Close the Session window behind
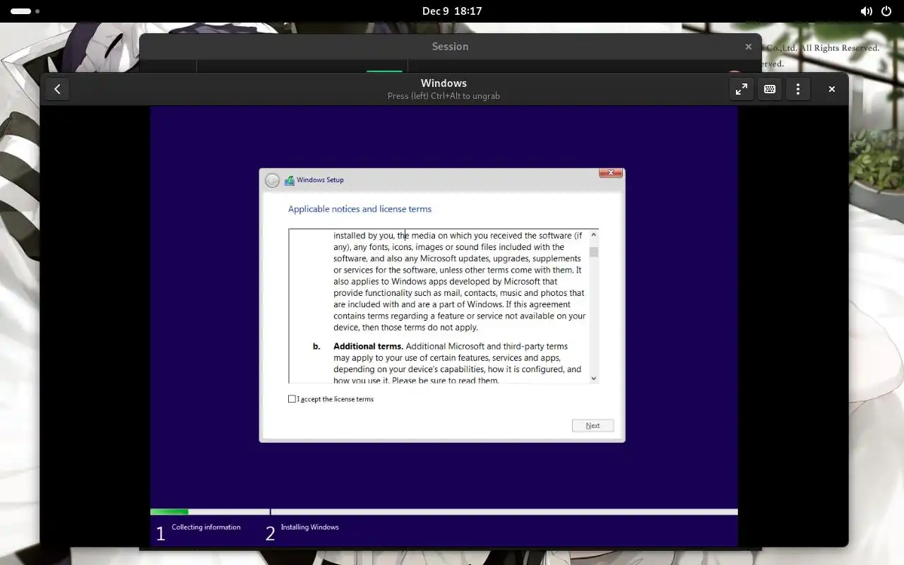Viewport: 904px width, 565px height. [749, 47]
